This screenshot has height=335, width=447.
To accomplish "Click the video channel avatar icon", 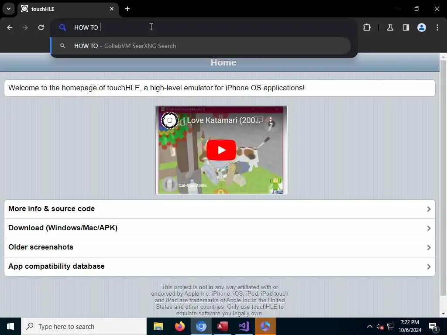I will coord(170,120).
